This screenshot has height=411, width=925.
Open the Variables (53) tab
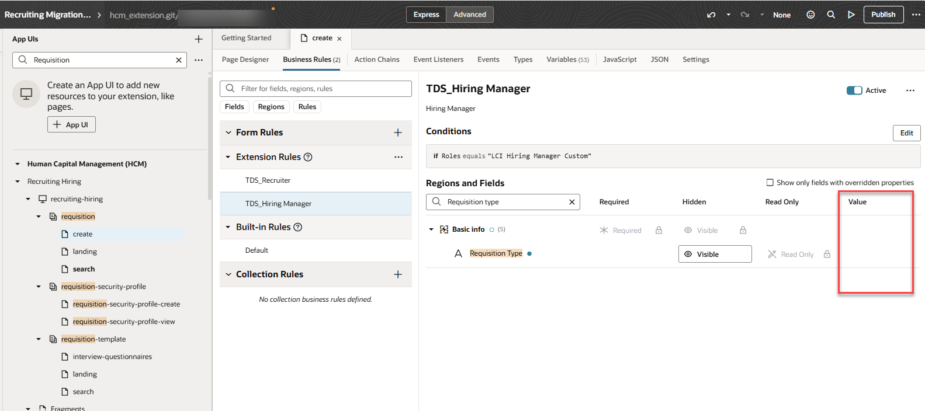click(567, 60)
